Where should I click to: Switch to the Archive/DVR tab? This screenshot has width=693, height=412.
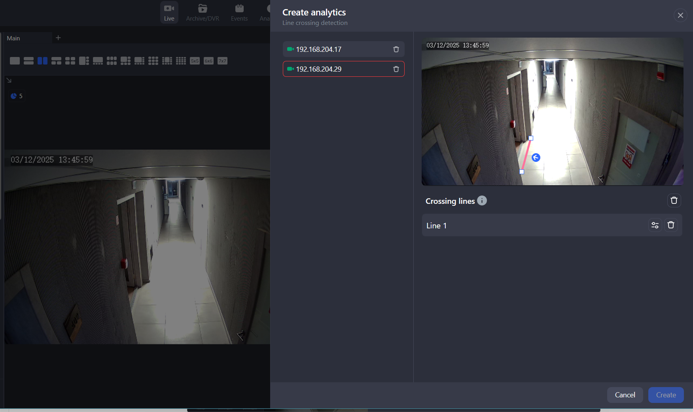point(203,13)
